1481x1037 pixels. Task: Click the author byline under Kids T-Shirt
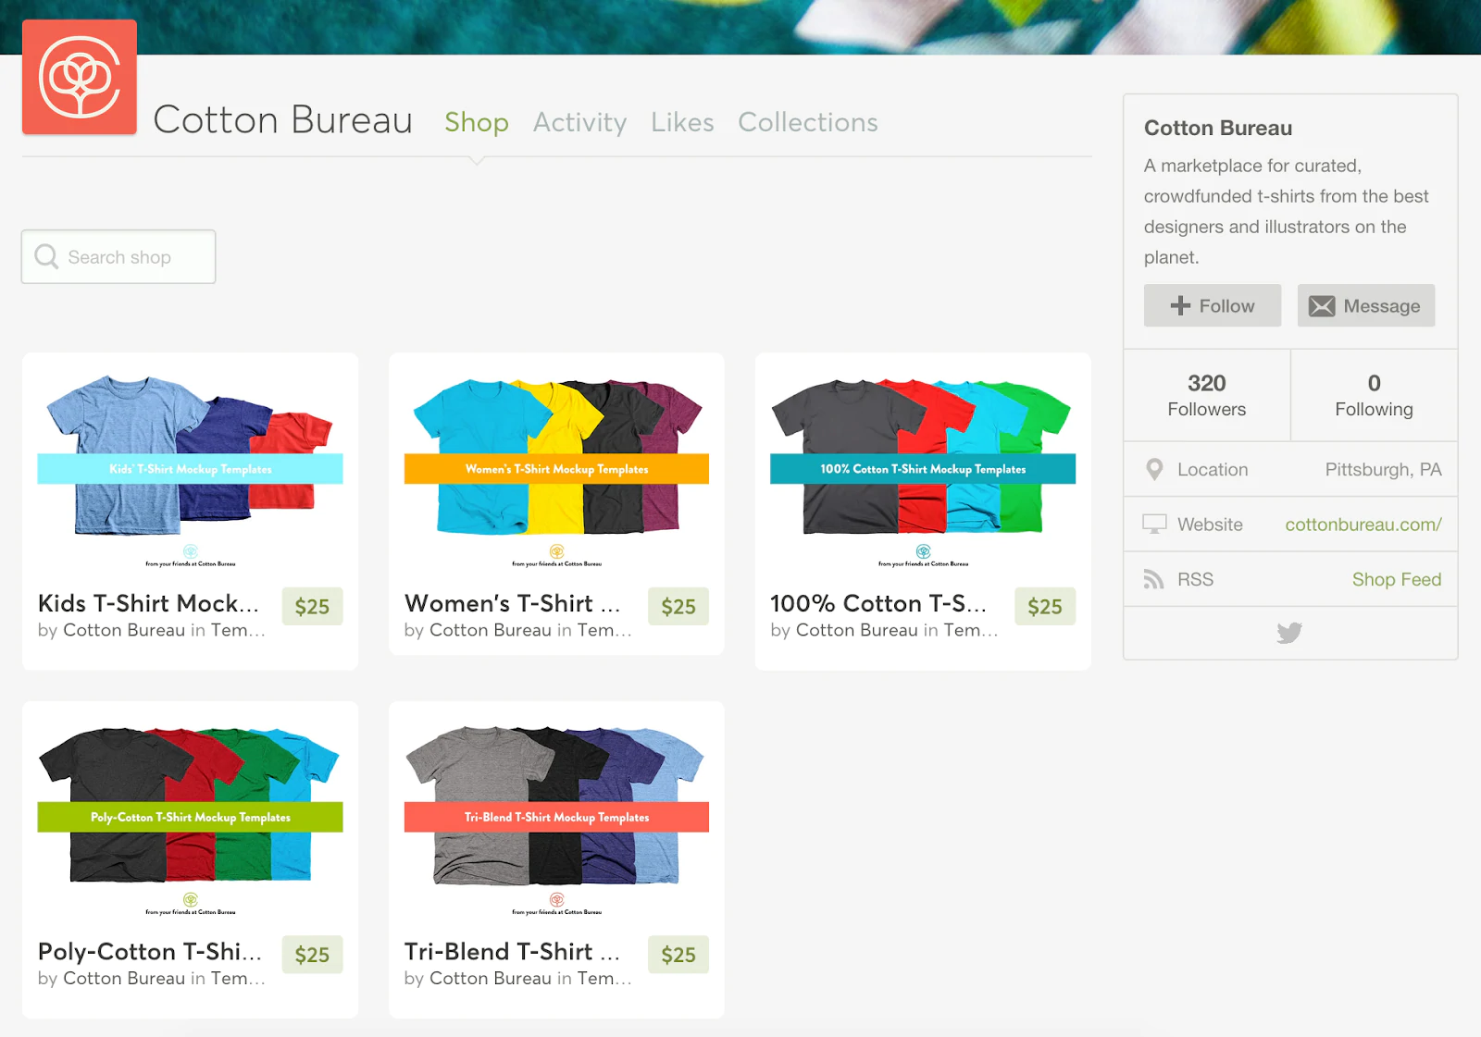click(x=152, y=630)
